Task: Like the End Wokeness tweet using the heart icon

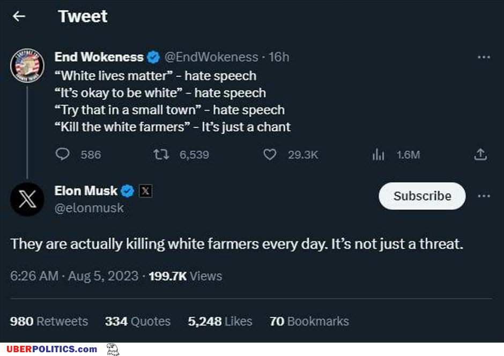Action: click(x=270, y=155)
